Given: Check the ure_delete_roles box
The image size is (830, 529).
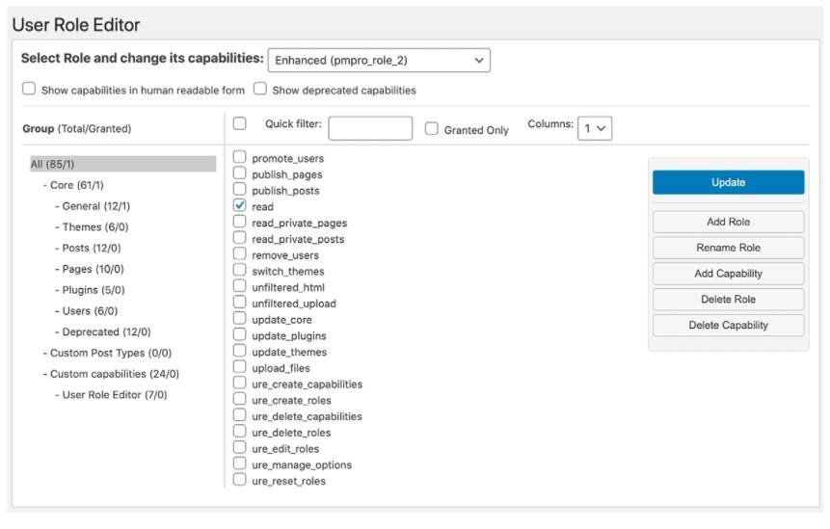Looking at the screenshot, I should coord(240,431).
